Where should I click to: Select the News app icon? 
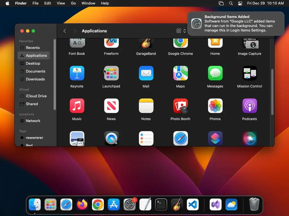point(111,106)
